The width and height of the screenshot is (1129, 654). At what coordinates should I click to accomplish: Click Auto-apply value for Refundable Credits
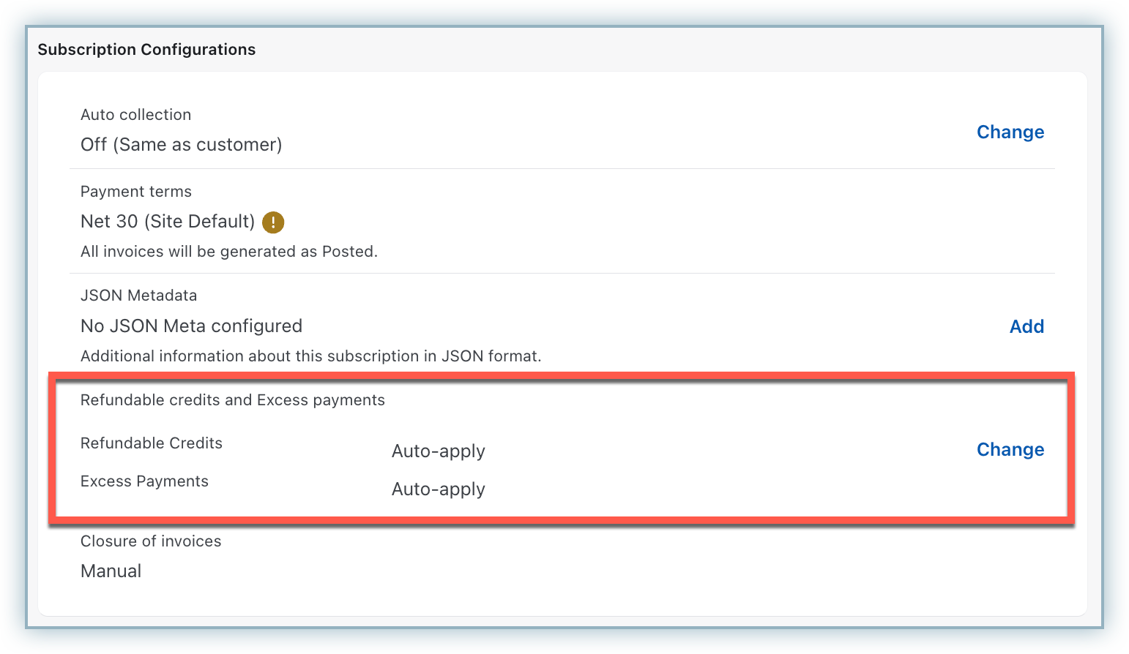[x=438, y=451]
